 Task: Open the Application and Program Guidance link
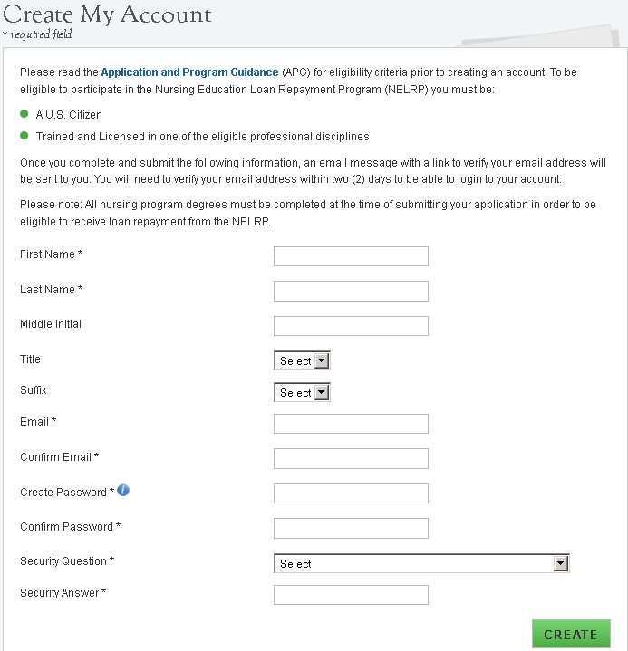click(189, 72)
